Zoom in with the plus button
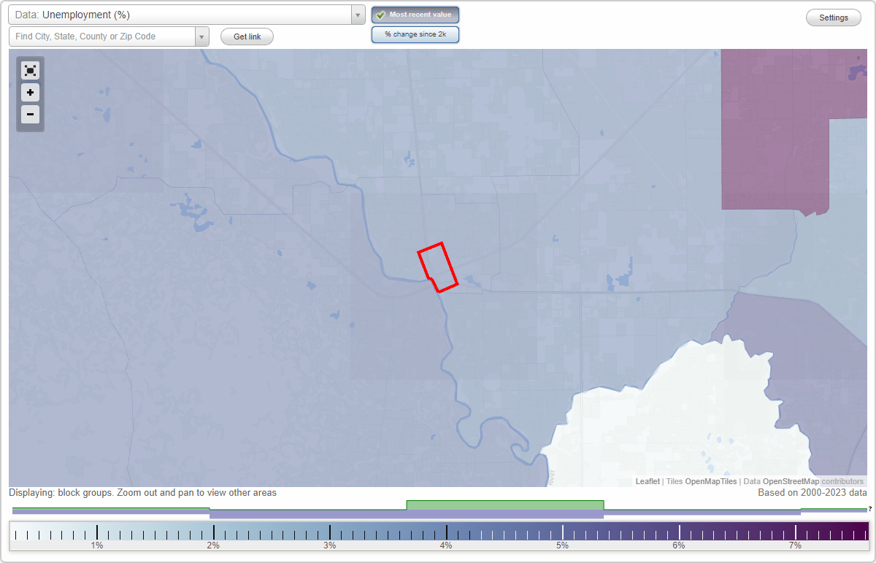Image resolution: width=876 pixels, height=563 pixels. tap(30, 93)
